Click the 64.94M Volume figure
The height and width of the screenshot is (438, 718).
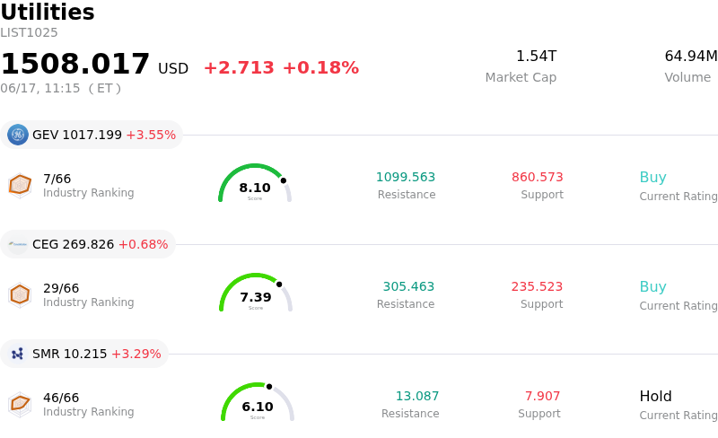(691, 57)
